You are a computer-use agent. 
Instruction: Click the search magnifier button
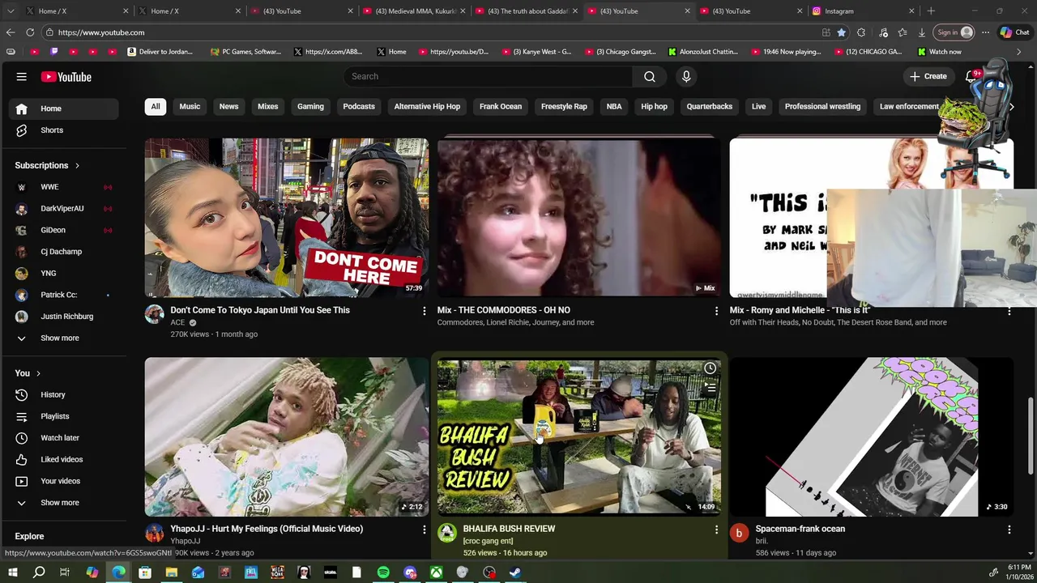point(650,76)
